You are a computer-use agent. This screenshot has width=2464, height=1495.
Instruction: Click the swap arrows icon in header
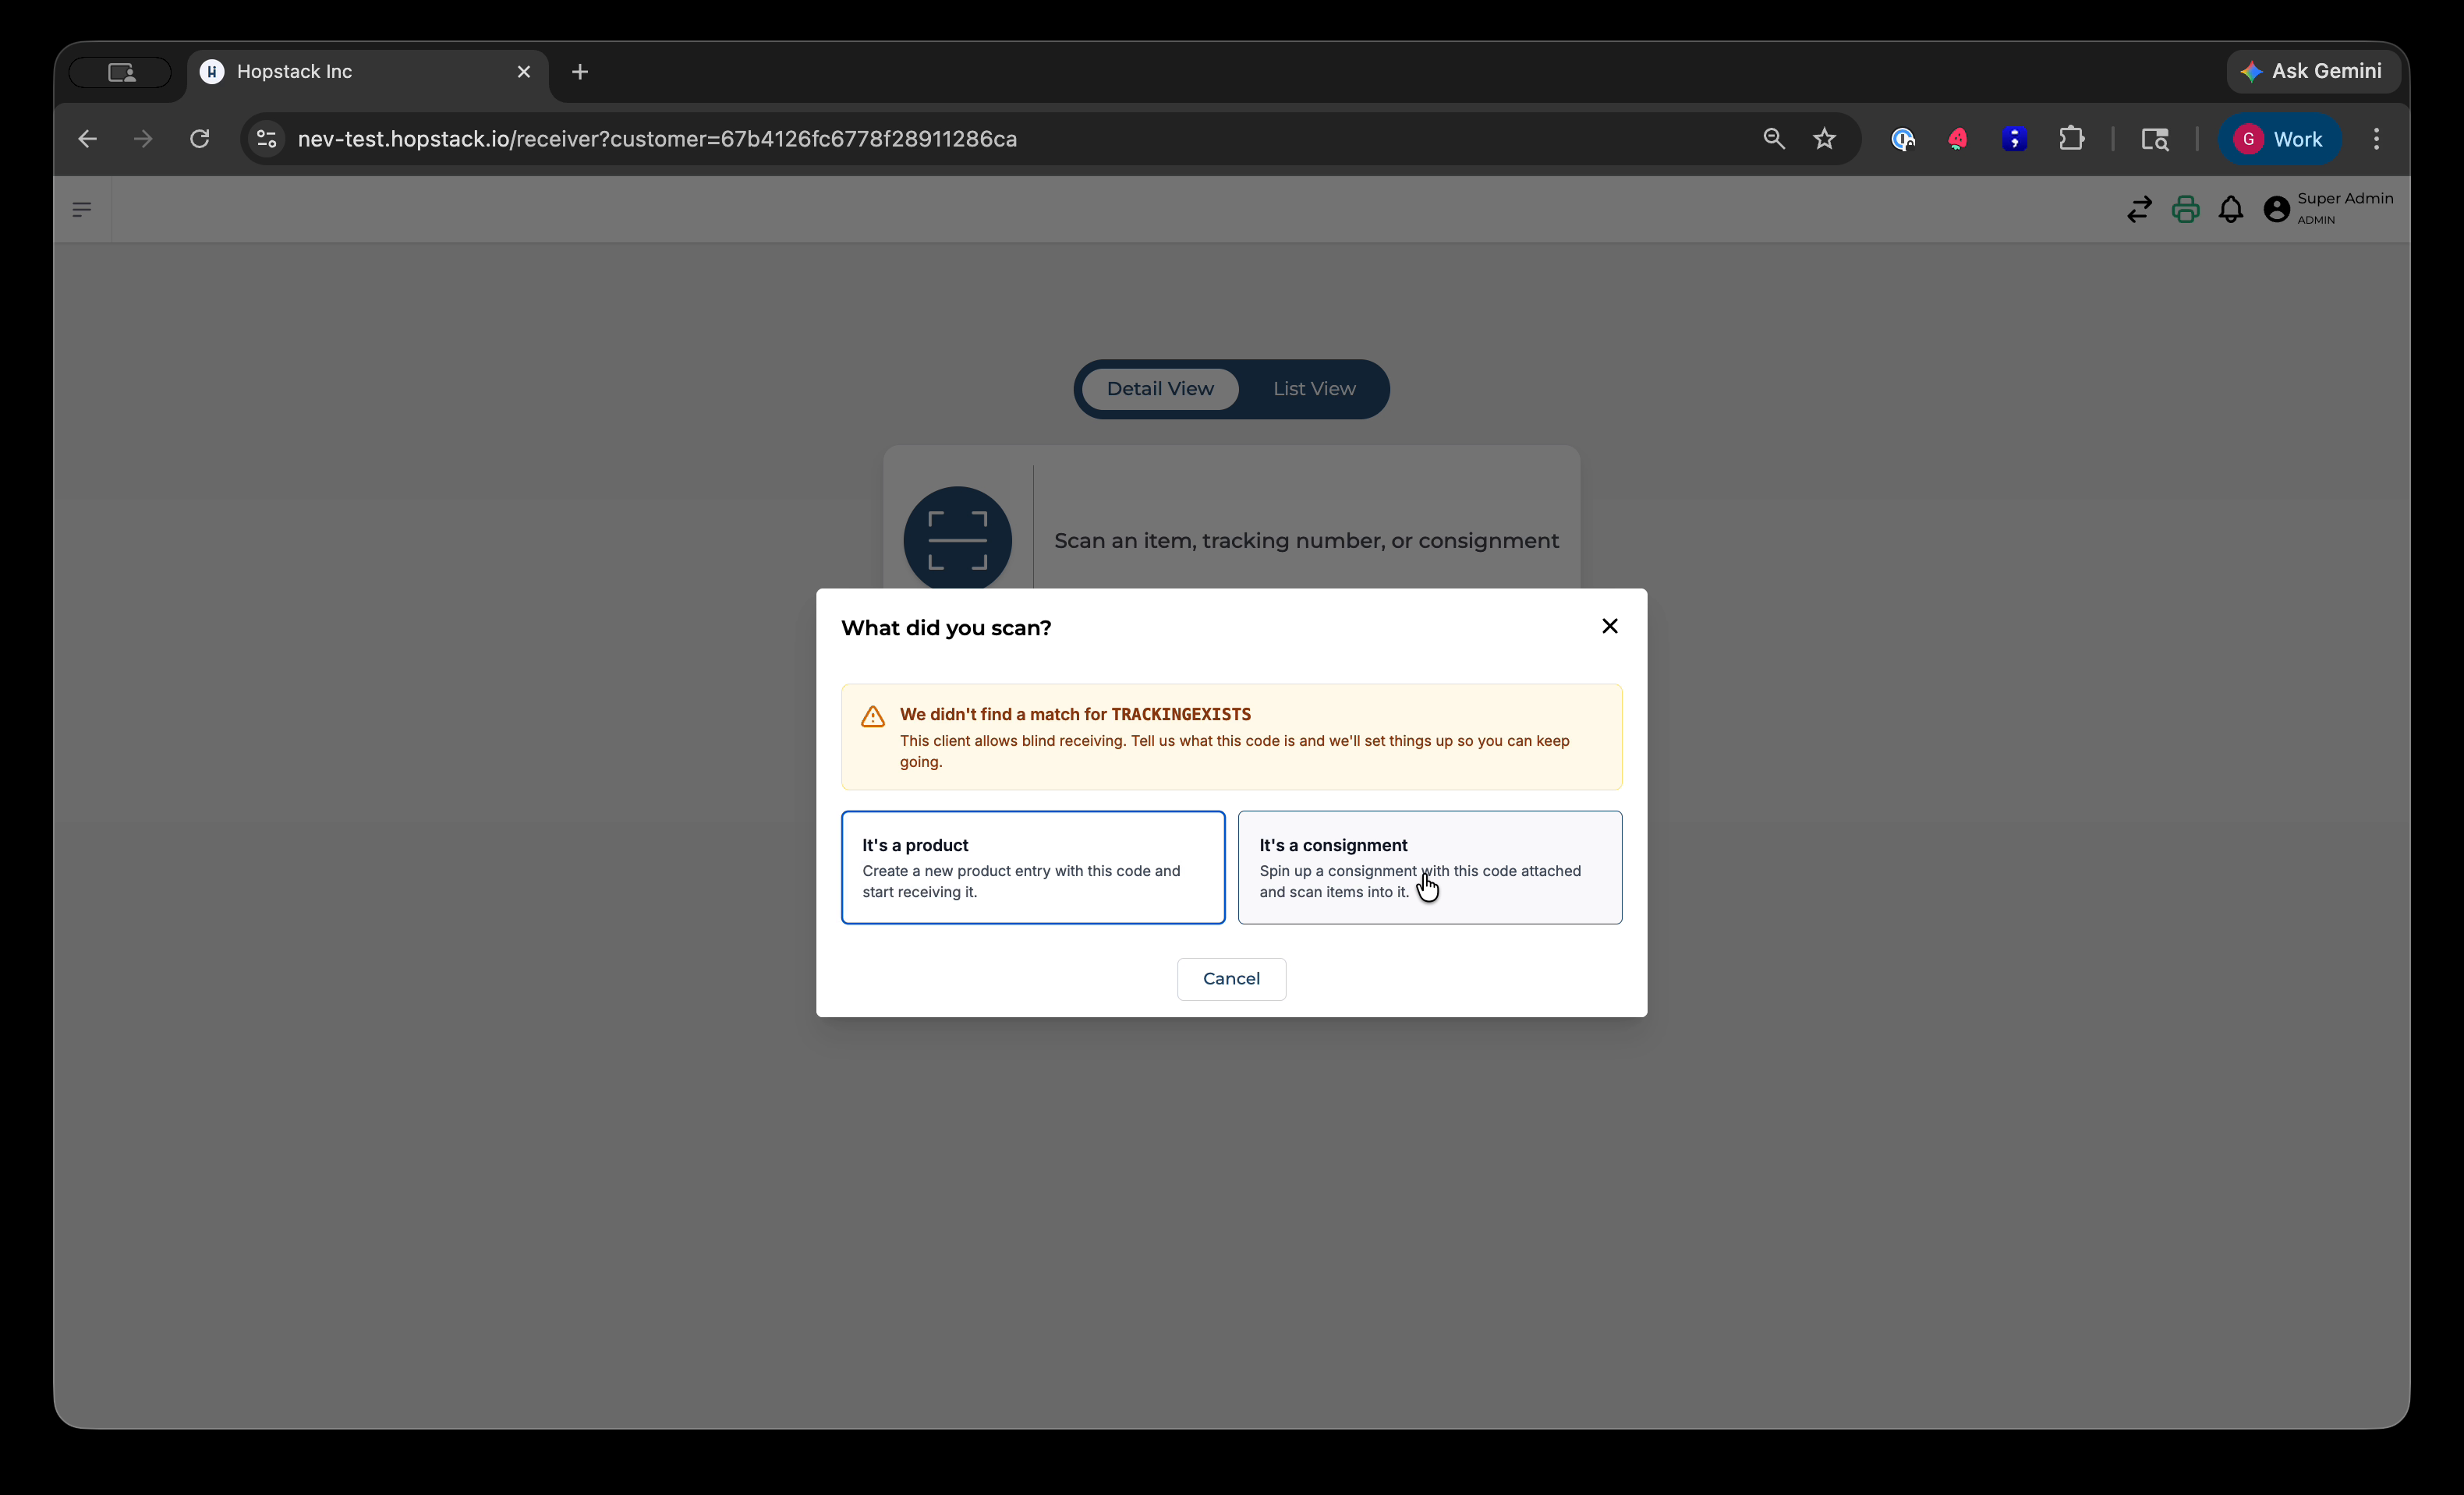click(2139, 210)
